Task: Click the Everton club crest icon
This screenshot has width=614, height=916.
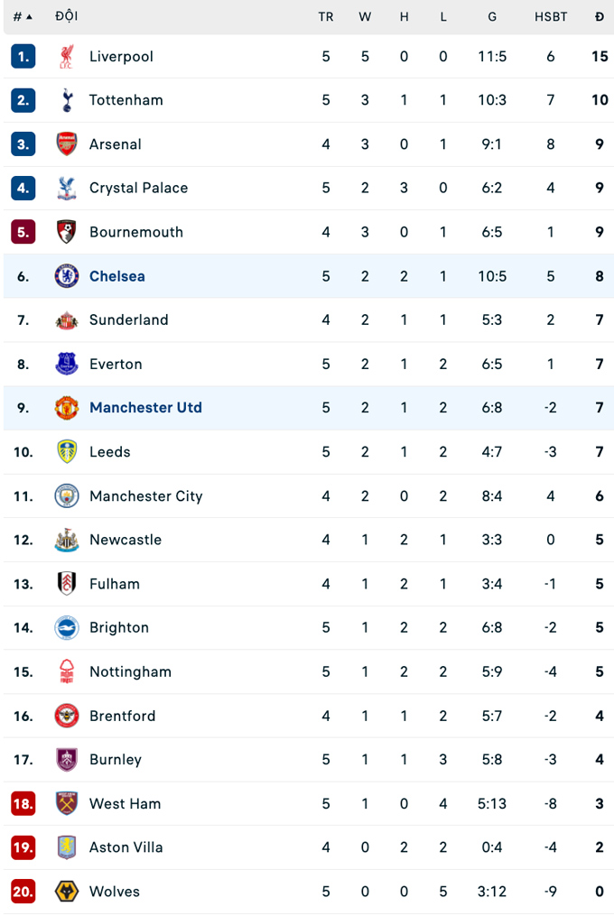Action: tap(67, 364)
